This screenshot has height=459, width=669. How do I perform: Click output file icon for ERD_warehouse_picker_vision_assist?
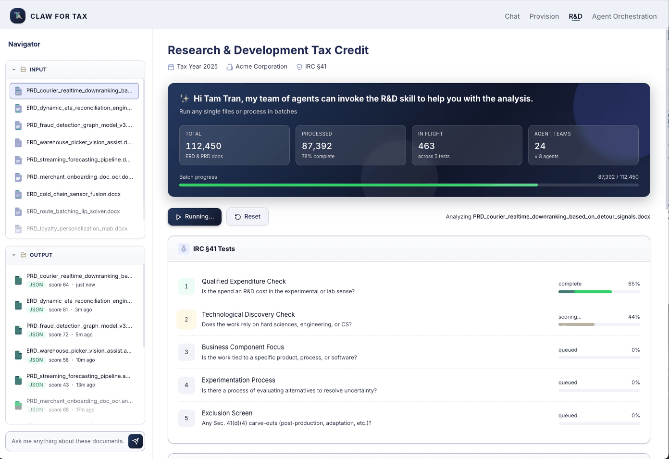[x=18, y=355]
